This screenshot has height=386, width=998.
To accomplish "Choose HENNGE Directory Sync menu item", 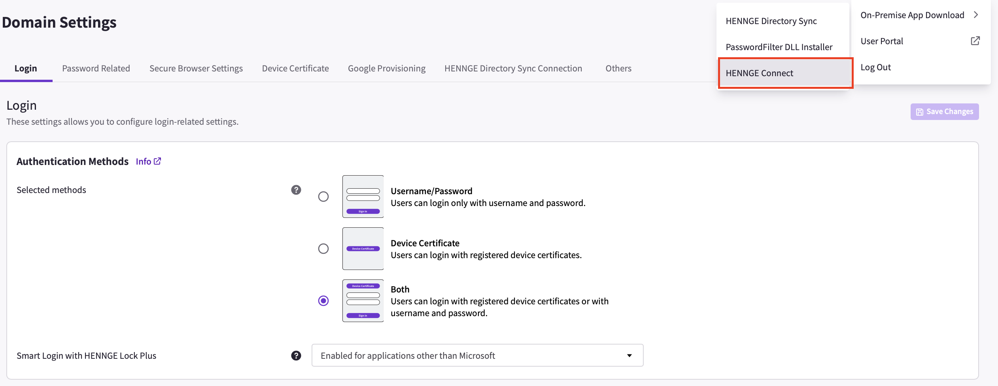I will point(783,21).
